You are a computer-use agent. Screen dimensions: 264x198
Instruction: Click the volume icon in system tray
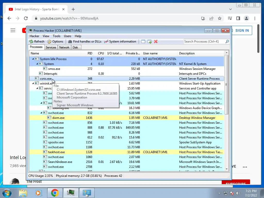point(238,193)
